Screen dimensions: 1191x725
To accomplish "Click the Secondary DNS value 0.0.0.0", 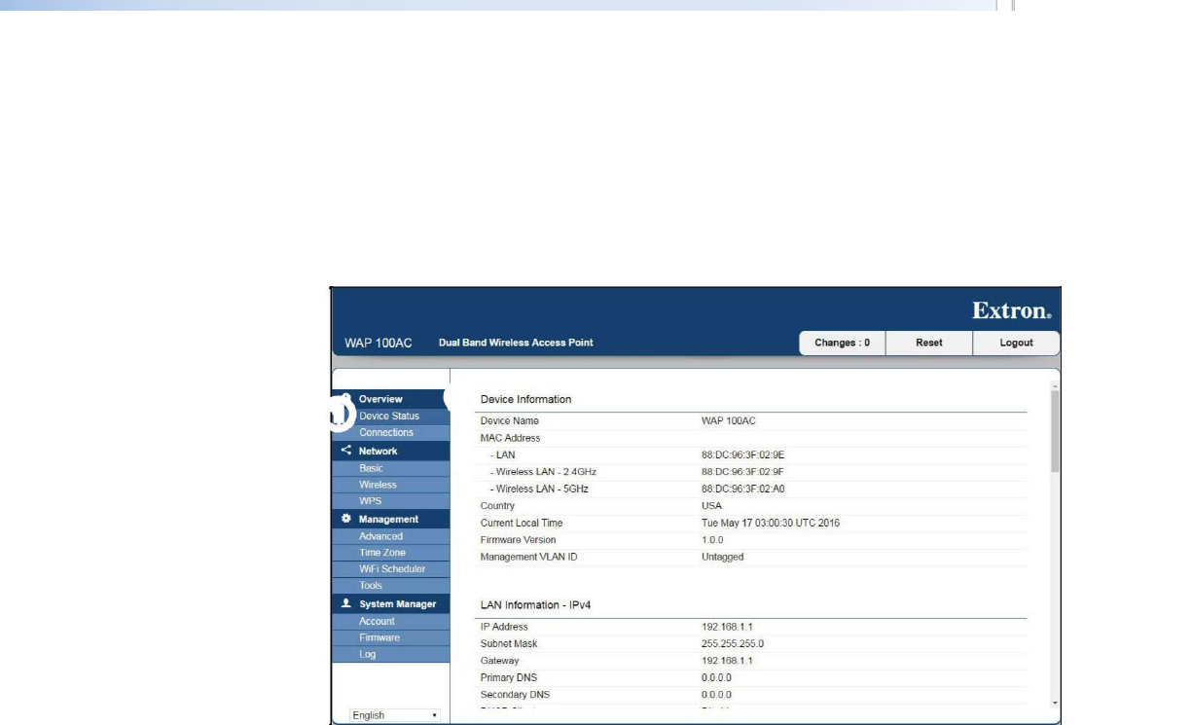I will (x=716, y=695).
